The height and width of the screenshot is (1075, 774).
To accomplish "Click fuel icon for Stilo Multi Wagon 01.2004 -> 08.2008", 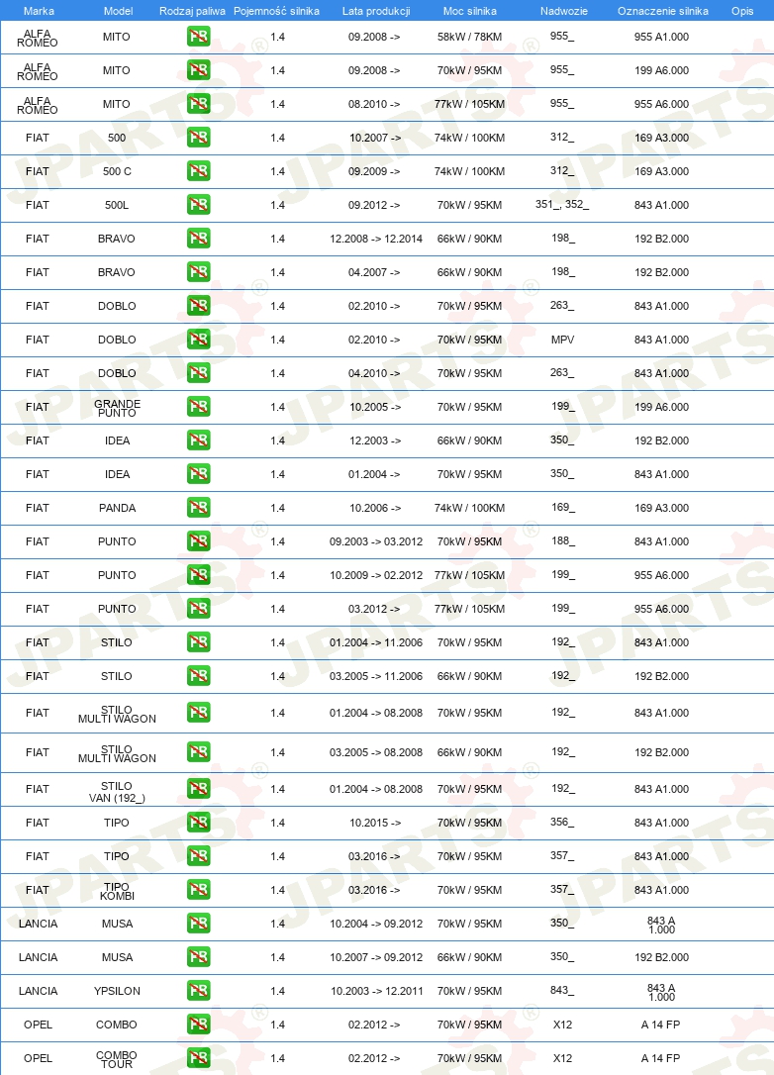I will point(199,713).
